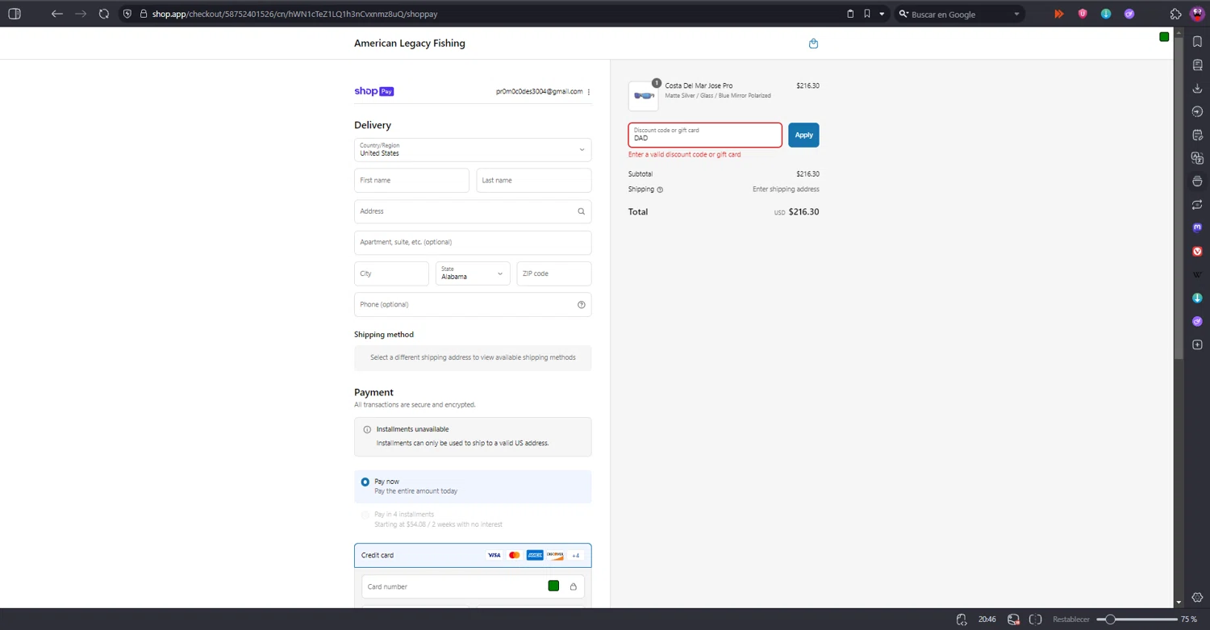Click the American Legacy Fishing store link

[x=409, y=44]
